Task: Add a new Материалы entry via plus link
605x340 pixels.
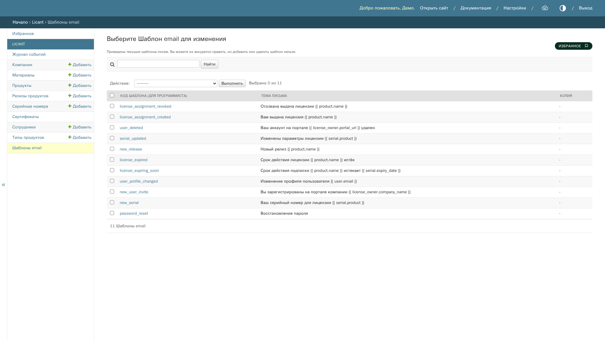Action: [x=80, y=75]
